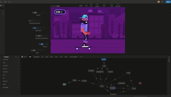Select the retry state node
The image size is (171, 97).
pyautogui.click(x=134, y=88)
